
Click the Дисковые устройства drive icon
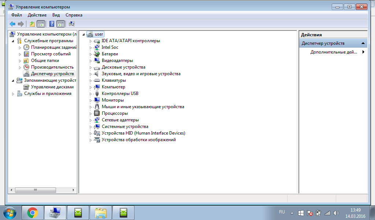[97, 67]
